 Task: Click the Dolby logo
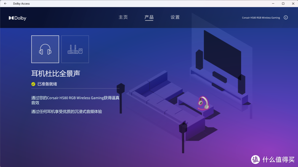tap(17, 18)
